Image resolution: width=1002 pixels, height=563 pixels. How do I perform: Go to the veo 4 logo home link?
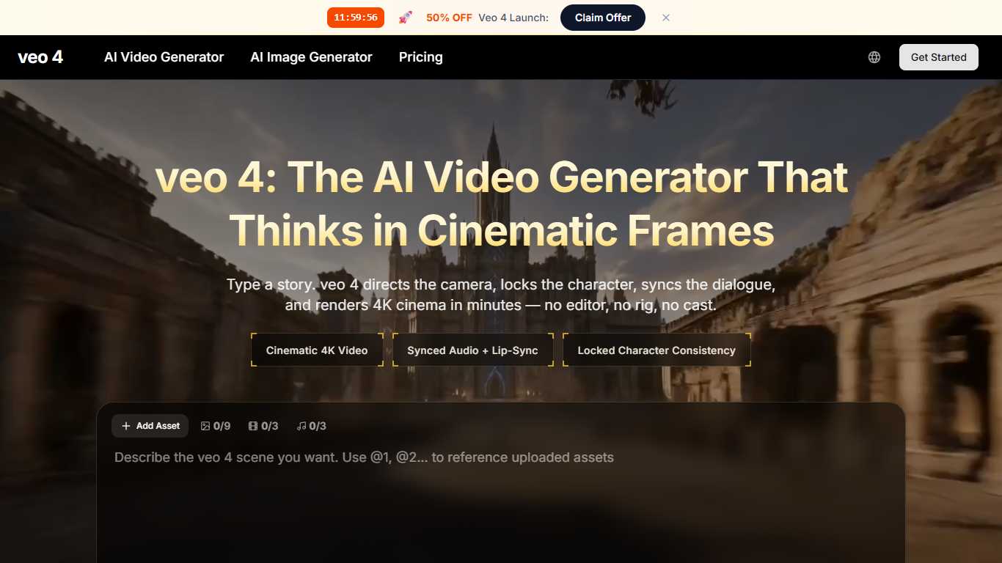(40, 57)
